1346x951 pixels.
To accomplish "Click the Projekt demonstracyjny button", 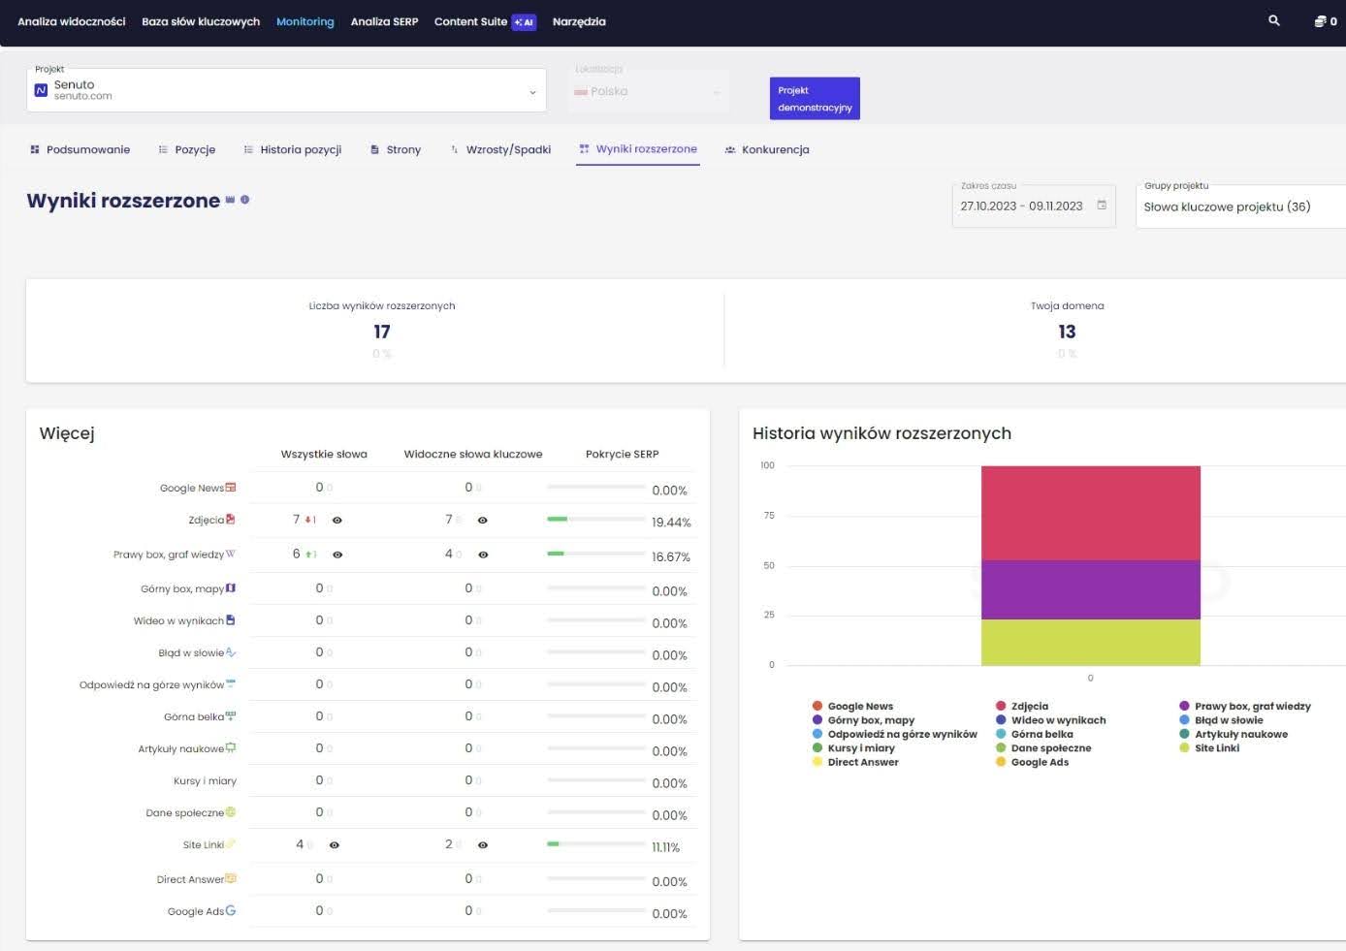I will point(815,98).
